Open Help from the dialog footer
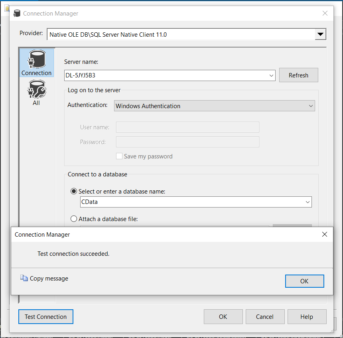343x338 pixels. click(x=306, y=316)
